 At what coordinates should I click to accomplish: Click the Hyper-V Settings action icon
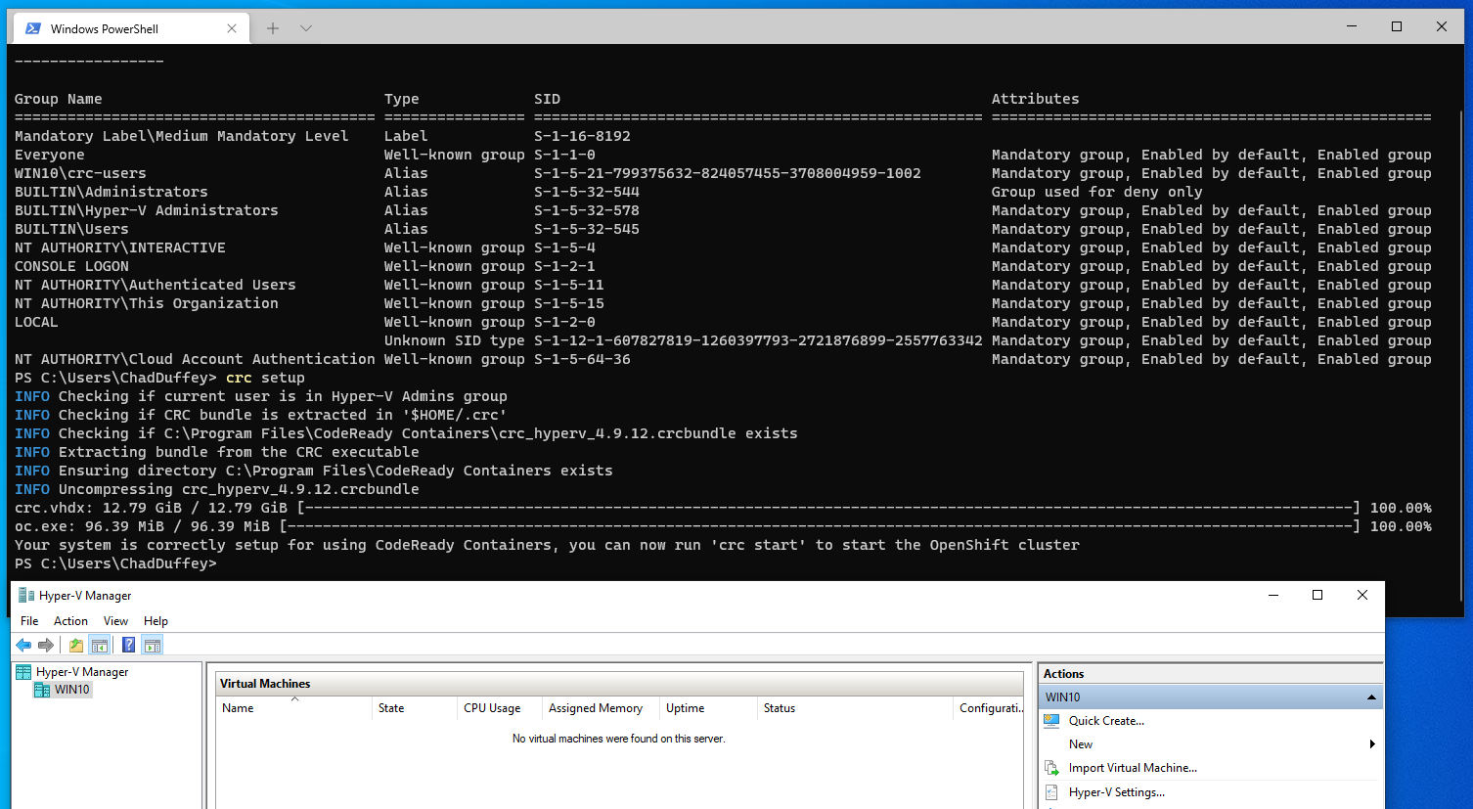[x=1052, y=792]
